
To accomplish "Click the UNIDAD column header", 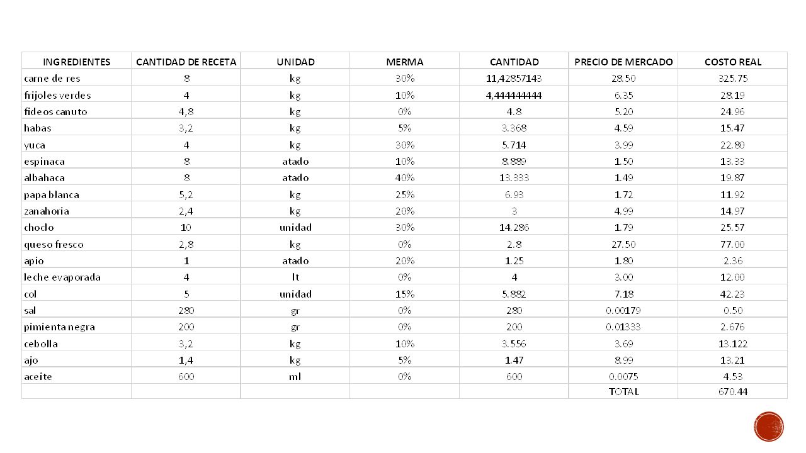I will click(x=295, y=62).
